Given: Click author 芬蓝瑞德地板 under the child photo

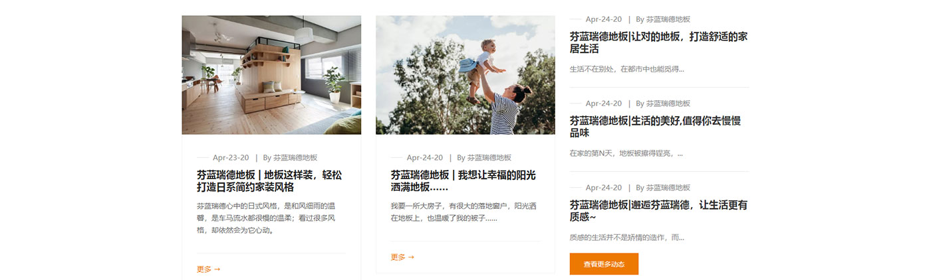Looking at the screenshot, I should click(489, 158).
